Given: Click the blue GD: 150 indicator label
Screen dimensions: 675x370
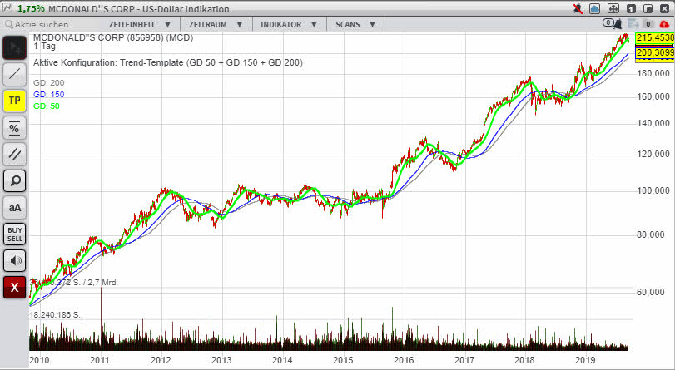Looking at the screenshot, I should (x=48, y=95).
